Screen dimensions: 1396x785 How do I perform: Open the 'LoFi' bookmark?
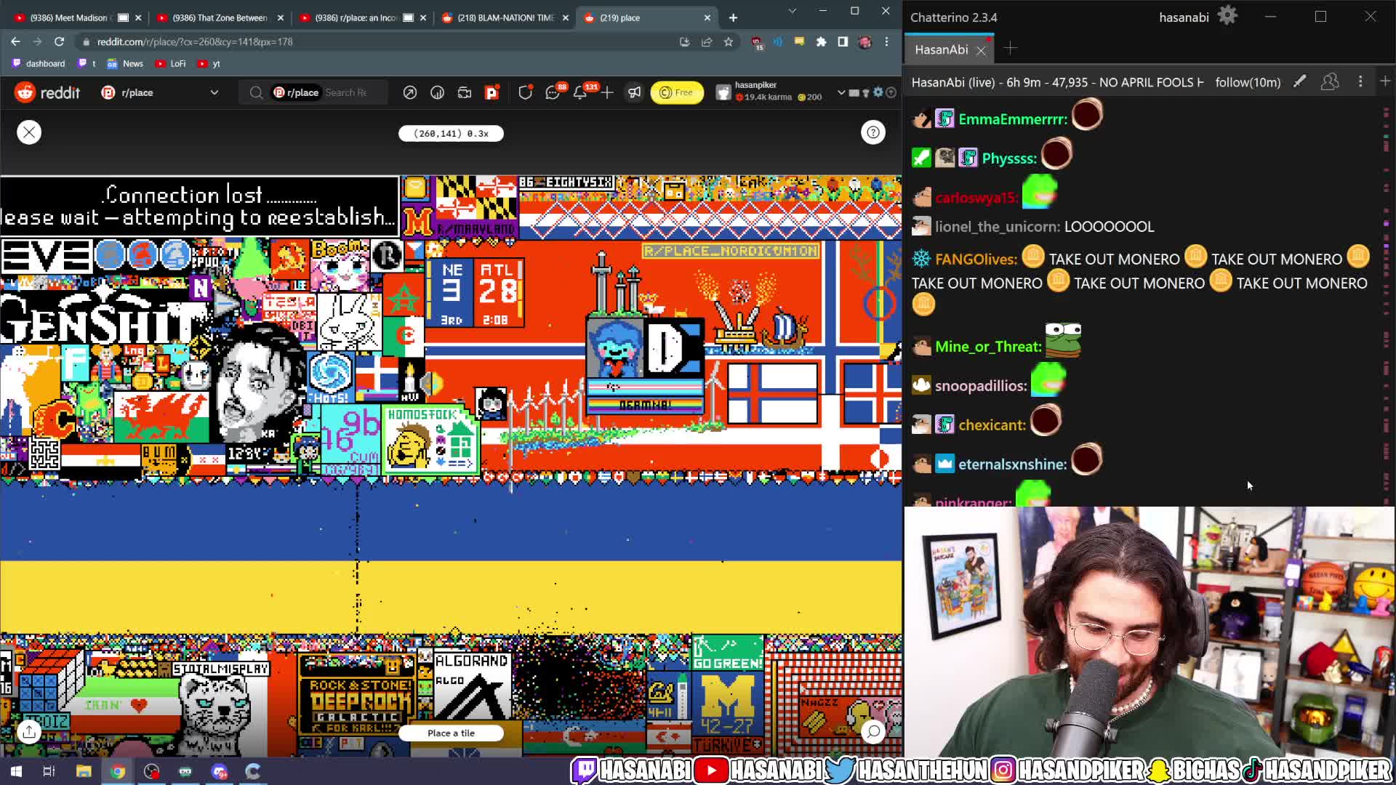click(x=172, y=64)
